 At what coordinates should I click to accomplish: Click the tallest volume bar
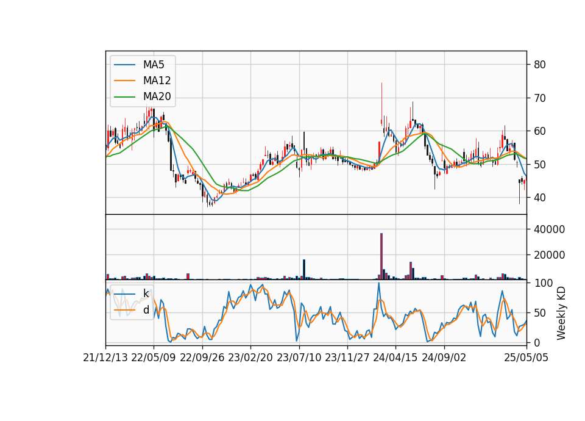(381, 256)
